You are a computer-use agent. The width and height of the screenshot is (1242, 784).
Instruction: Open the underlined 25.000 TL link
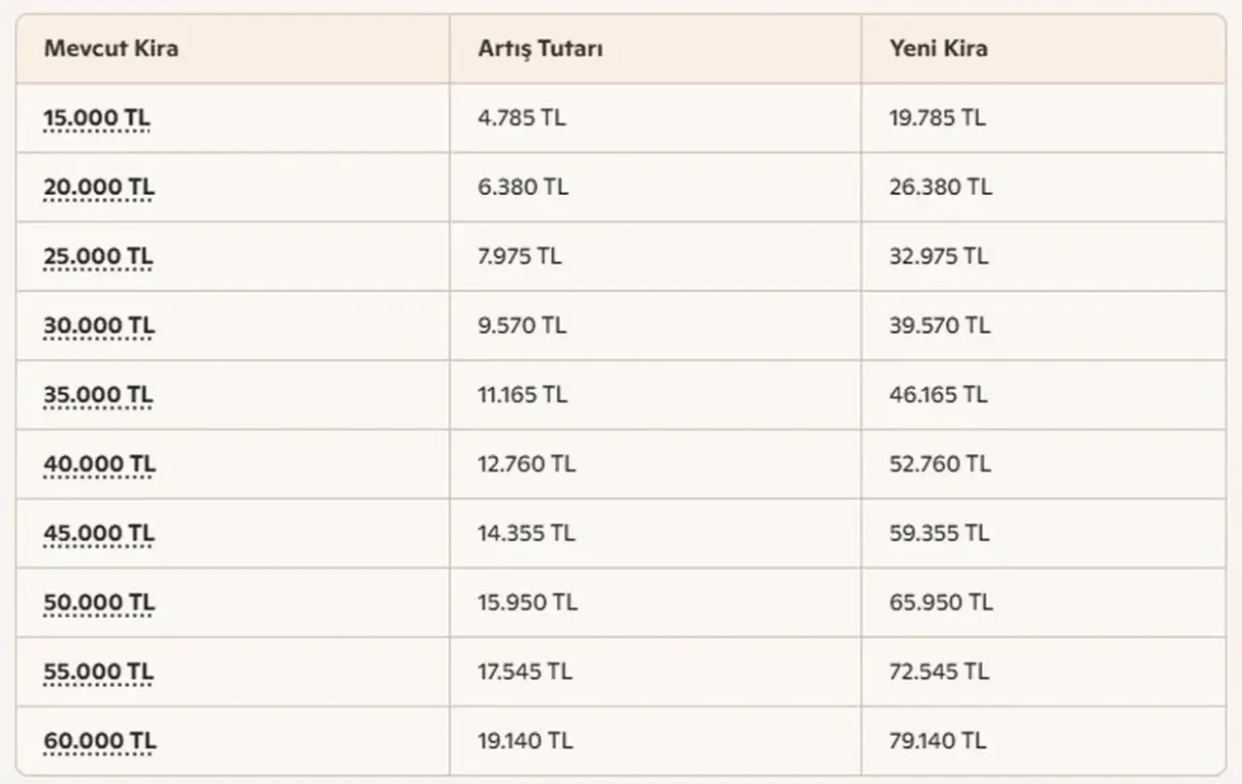point(98,257)
